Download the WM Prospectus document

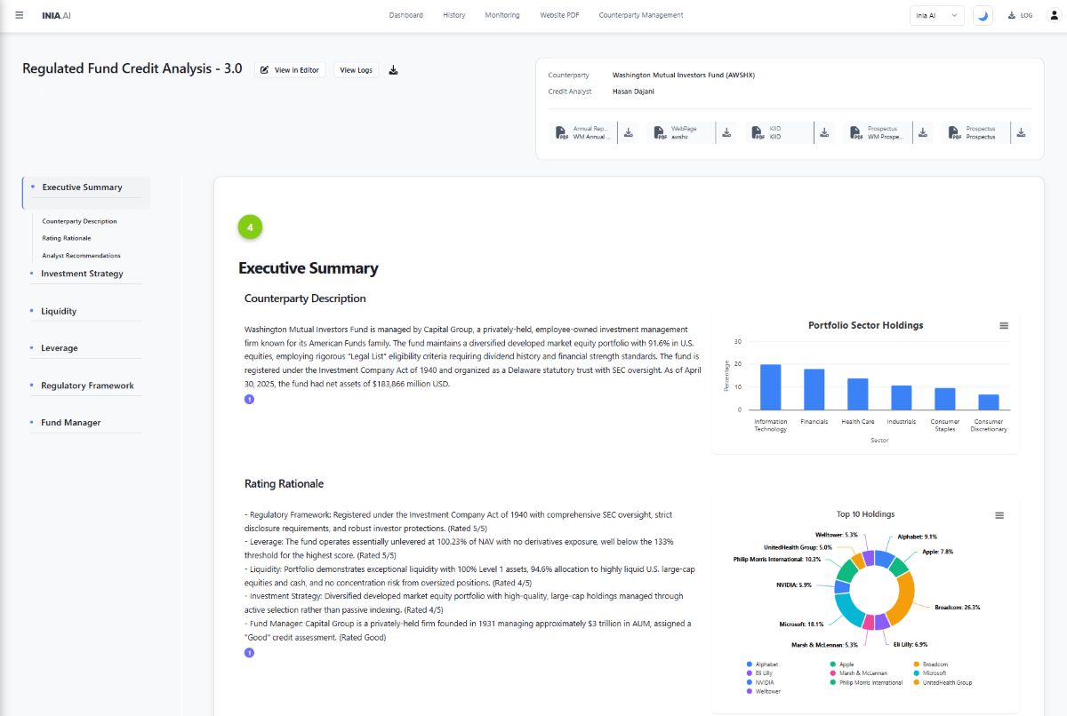[x=923, y=132]
